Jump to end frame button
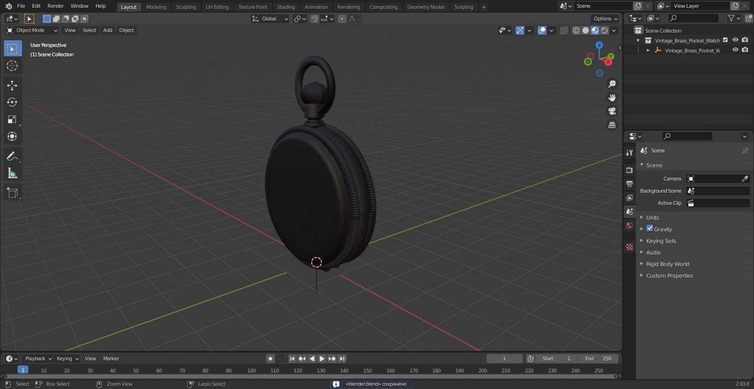Image resolution: width=754 pixels, height=389 pixels. pos(342,359)
